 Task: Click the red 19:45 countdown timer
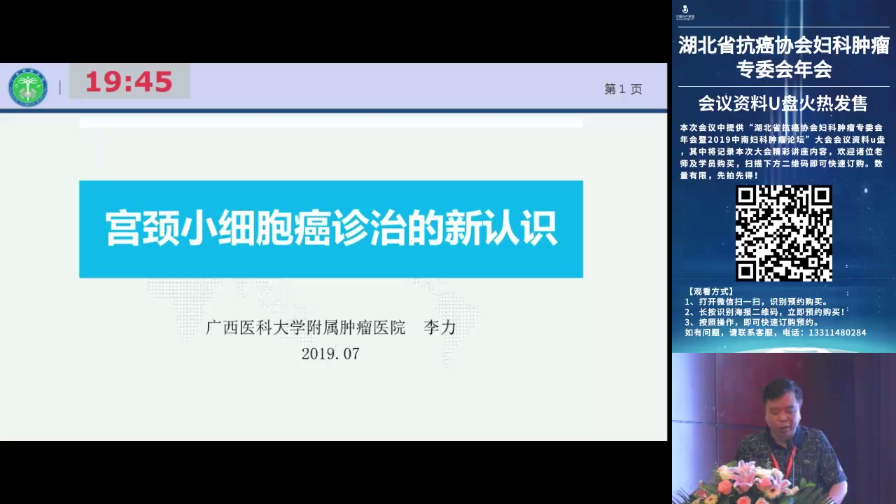point(129,83)
